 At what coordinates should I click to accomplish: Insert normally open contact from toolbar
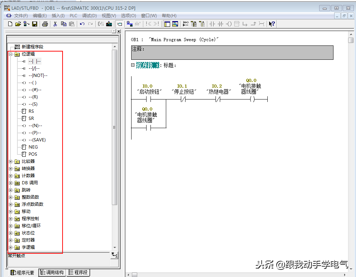click(x=212, y=24)
